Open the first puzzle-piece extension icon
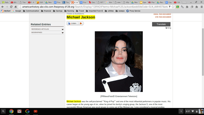Image resolution: width=204 pixels, height=115 pixels. point(187,7)
